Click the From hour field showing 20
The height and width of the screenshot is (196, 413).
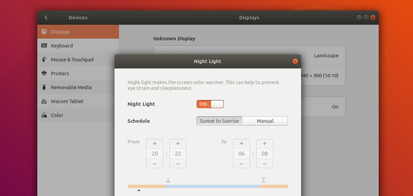(154, 154)
